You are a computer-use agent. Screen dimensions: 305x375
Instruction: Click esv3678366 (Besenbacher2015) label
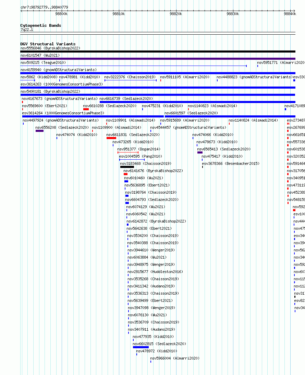[x=231, y=163]
